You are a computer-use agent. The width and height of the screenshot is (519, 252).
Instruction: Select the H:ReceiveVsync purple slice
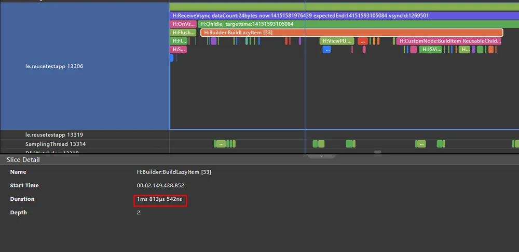pos(344,16)
